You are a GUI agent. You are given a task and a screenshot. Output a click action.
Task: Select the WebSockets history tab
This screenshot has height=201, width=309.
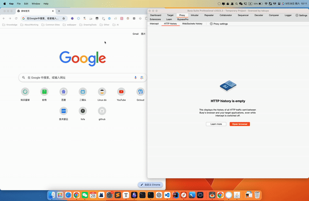click(192, 23)
